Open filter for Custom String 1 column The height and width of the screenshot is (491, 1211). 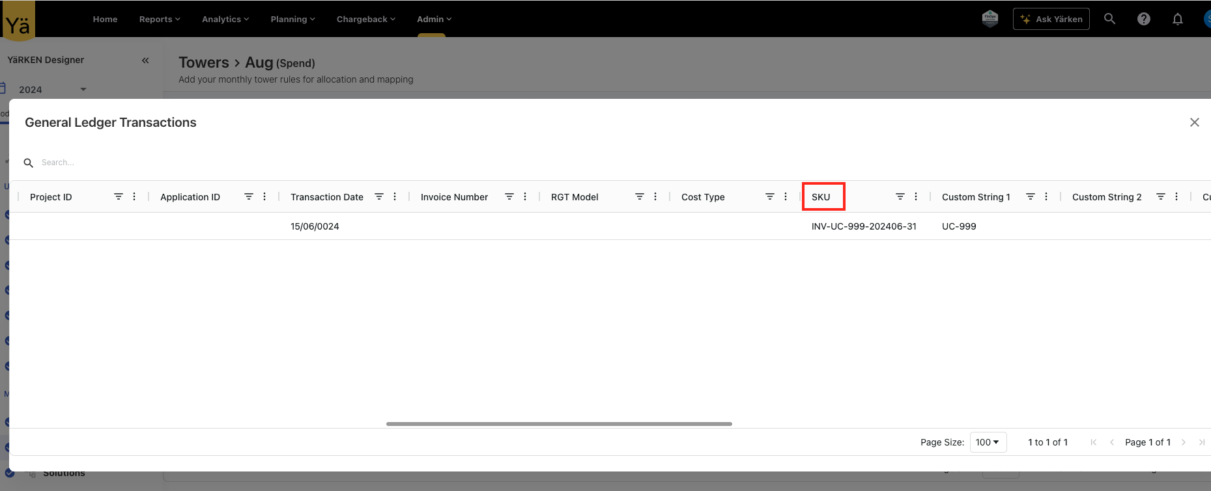pos(1031,196)
